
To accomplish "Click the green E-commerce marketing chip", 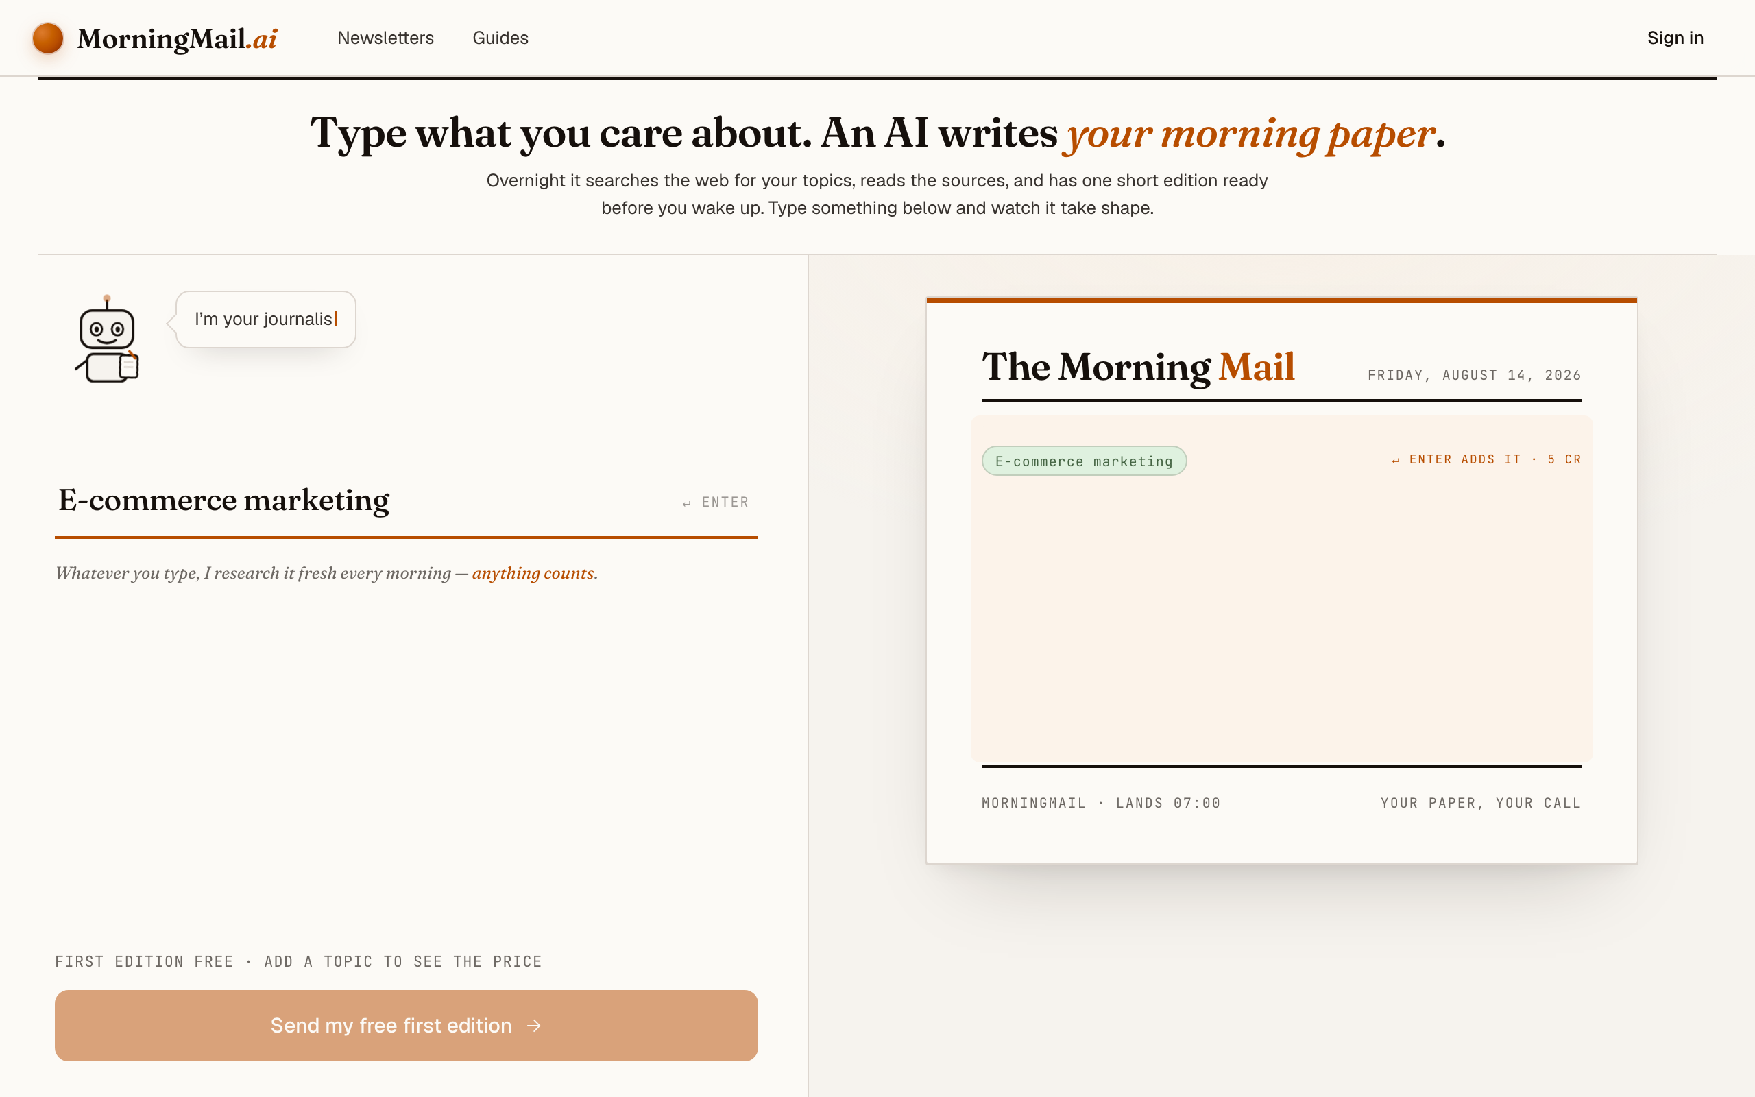I will point(1083,461).
